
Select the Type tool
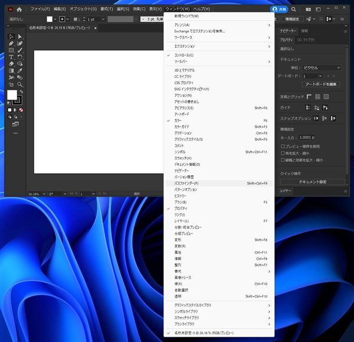tap(11, 57)
